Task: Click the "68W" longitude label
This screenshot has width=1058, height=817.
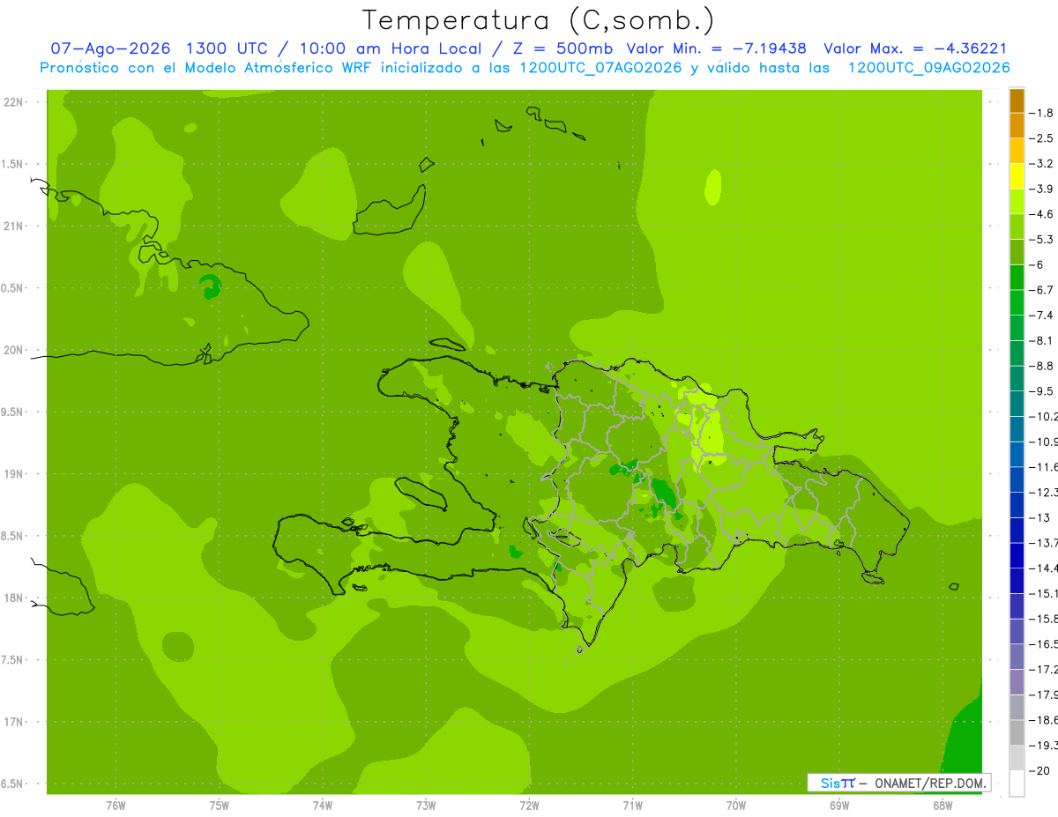Action: click(943, 806)
